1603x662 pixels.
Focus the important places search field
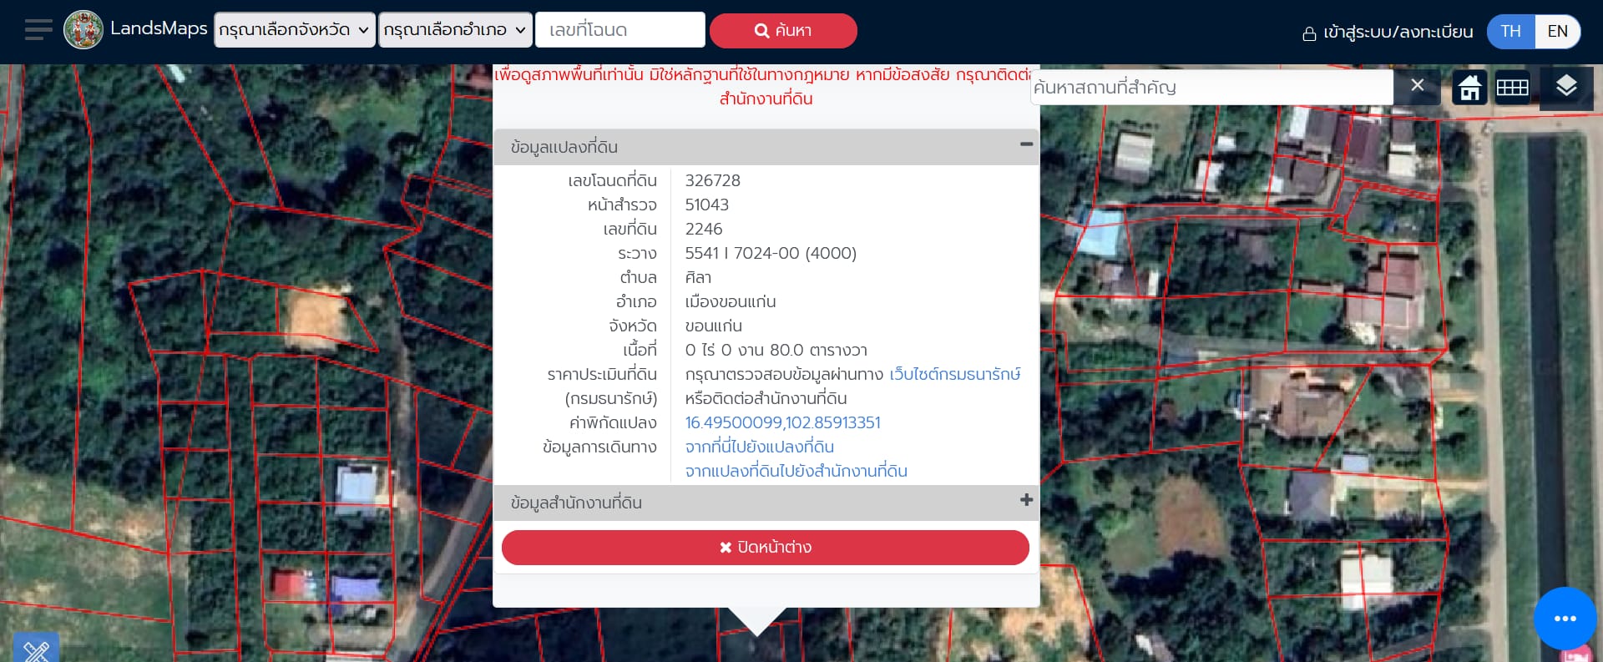pos(1211,87)
